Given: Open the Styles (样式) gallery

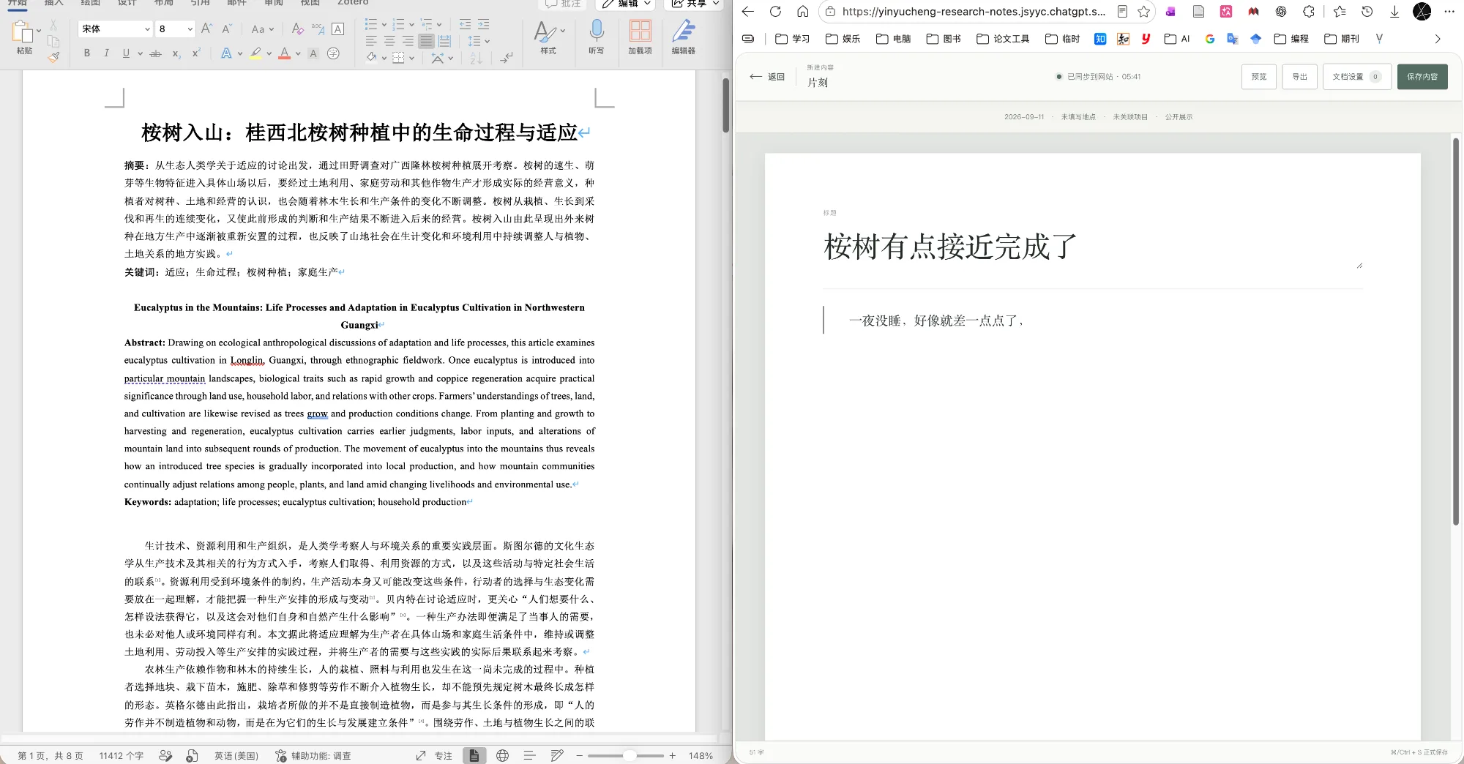Looking at the screenshot, I should coord(548,37).
